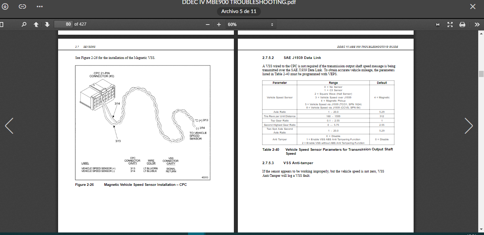Screen dimensions: 484x235
Task: Click the figure number '45313'
Action: coord(205,177)
